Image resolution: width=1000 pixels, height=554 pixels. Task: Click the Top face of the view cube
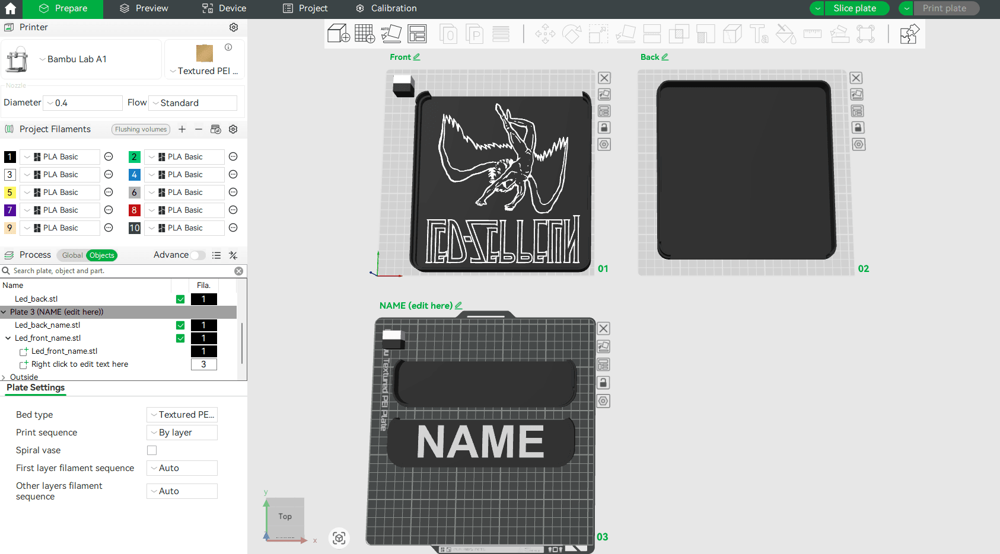pos(285,517)
